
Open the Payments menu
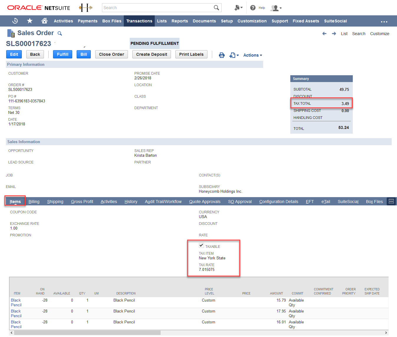[x=88, y=21]
